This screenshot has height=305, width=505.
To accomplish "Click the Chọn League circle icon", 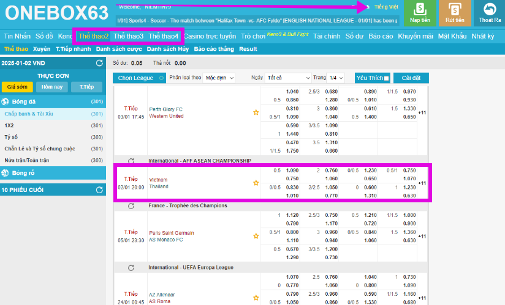I will point(161,78).
